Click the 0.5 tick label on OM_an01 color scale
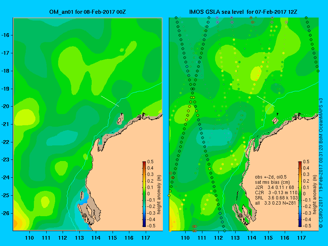The width and height of the screenshot is (328, 246). point(151,162)
